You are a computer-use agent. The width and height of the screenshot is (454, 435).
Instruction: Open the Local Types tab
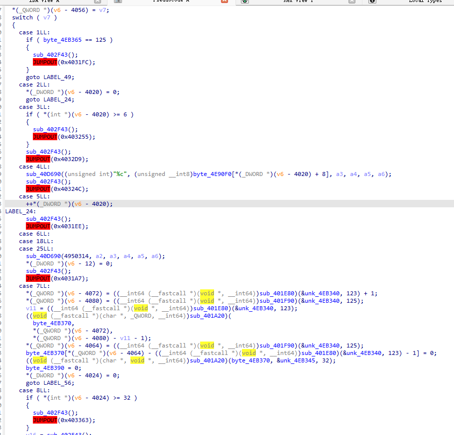click(425, 1)
